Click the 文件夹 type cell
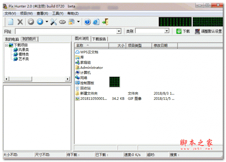 click(133, 93)
